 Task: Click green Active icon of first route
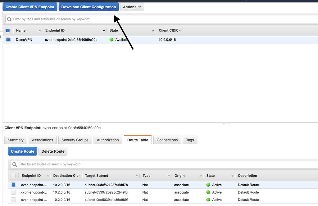pos(208,185)
